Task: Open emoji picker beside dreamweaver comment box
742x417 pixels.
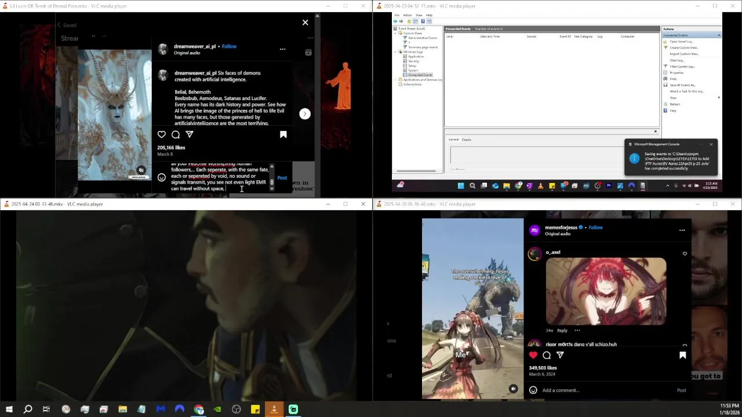Action: (162, 178)
